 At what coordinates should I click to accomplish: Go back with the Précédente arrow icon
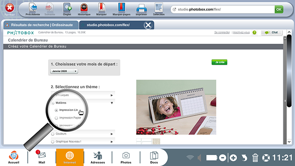pyautogui.click(x=33, y=8)
